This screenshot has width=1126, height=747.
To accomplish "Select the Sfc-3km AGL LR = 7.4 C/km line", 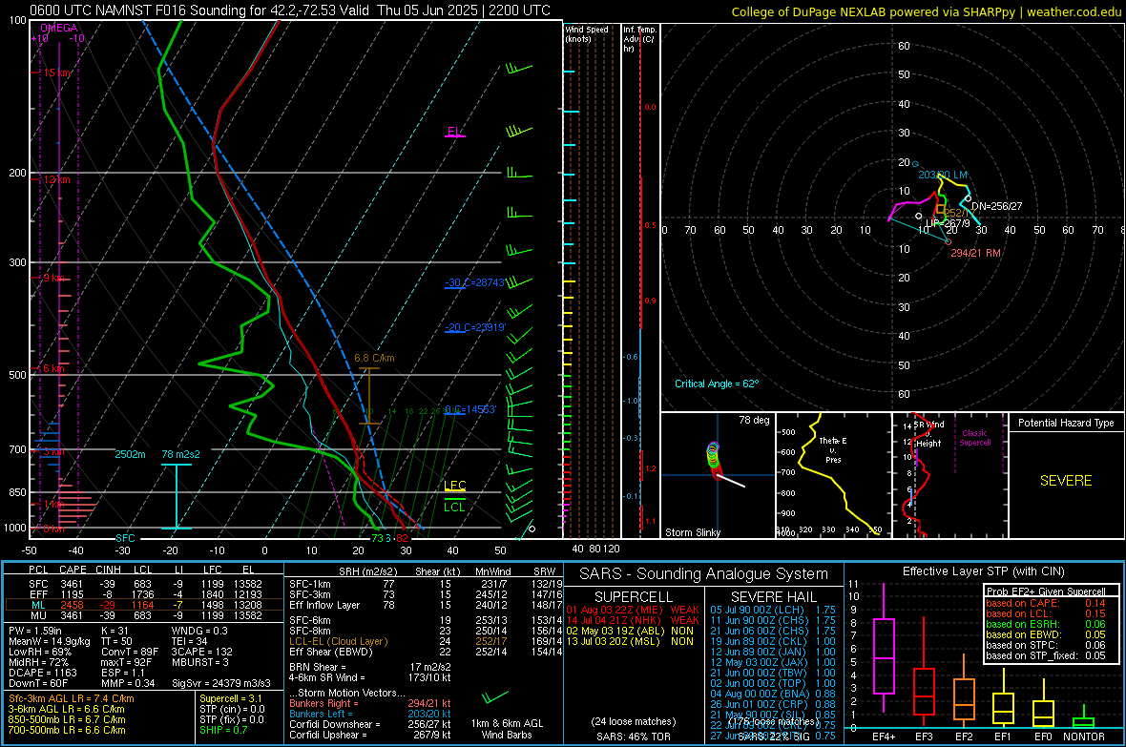I will 72,698.
